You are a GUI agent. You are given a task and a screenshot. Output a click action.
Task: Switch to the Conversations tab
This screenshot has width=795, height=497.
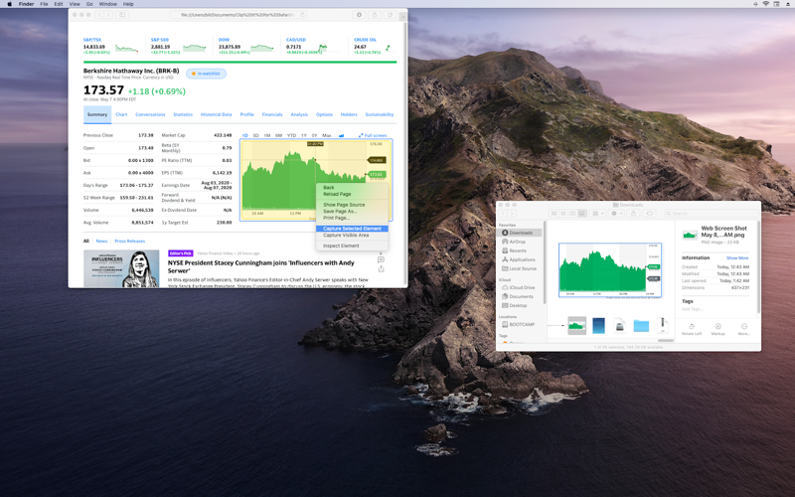click(150, 114)
